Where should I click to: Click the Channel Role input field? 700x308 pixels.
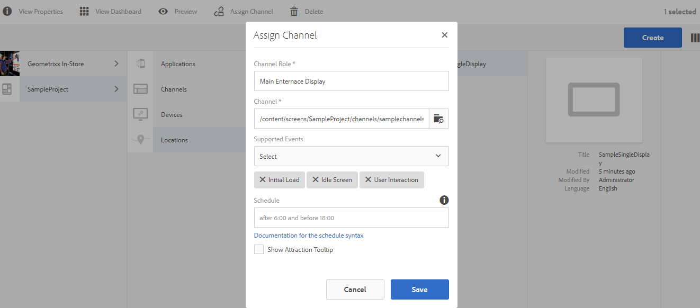[x=351, y=80]
